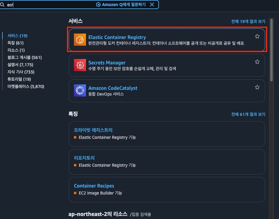This screenshot has height=219, width=279.
Task: Click the blue Amazon CodeCatalyst icon
Action: [x=80, y=90]
